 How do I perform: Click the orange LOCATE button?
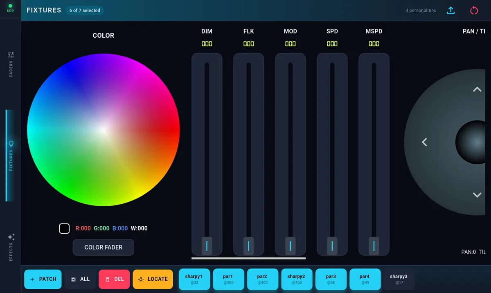[153, 279]
